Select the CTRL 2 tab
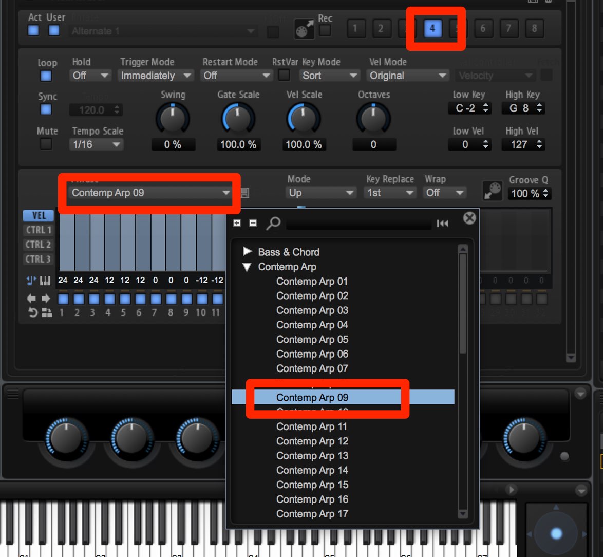The width and height of the screenshot is (604, 557). pyautogui.click(x=39, y=245)
